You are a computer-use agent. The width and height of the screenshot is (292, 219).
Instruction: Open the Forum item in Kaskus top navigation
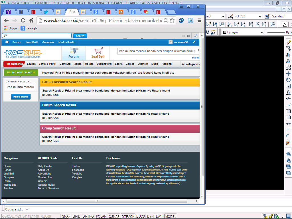pyautogui.click(x=17, y=42)
